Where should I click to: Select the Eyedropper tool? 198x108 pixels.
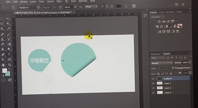tap(9, 29)
